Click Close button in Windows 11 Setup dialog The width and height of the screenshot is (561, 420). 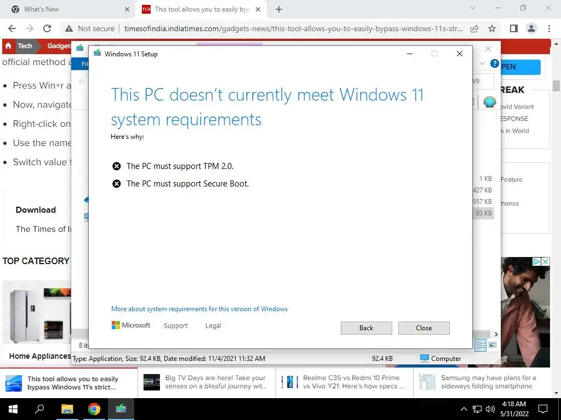point(423,328)
